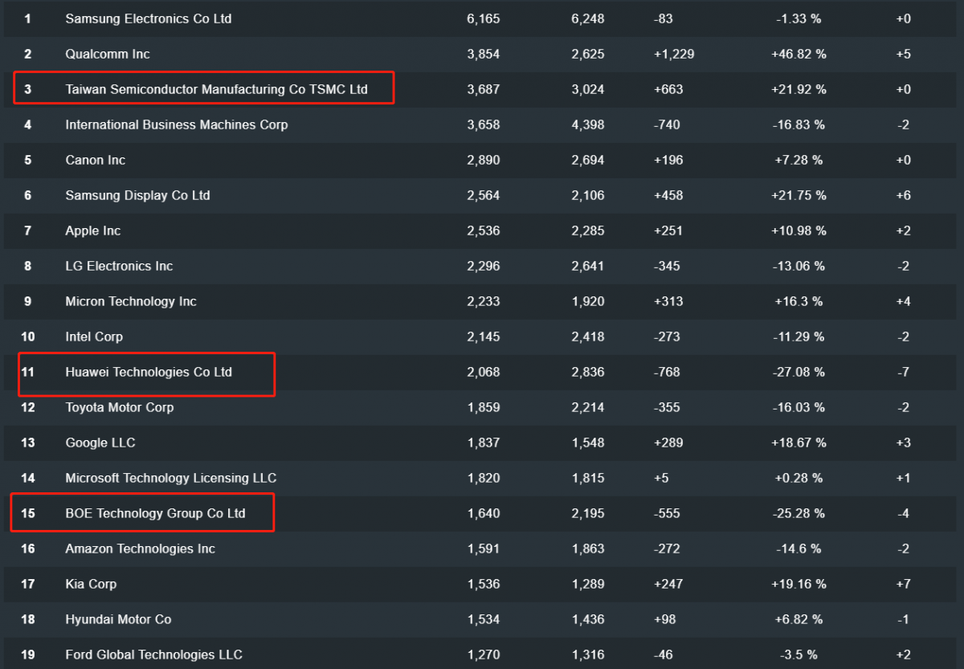Viewport: 964px width, 669px height.
Task: Select Huawei previous value 2,836
Action: (587, 372)
